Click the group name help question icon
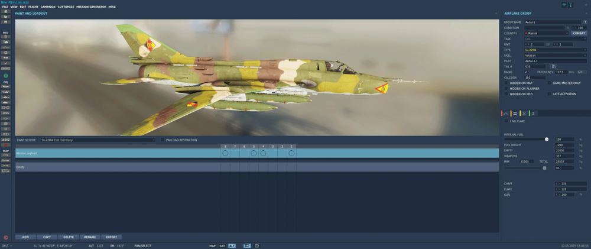Screen dimensions: 591x249 585,22
